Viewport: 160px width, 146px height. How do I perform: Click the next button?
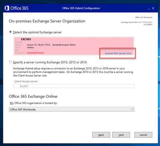[121, 135]
